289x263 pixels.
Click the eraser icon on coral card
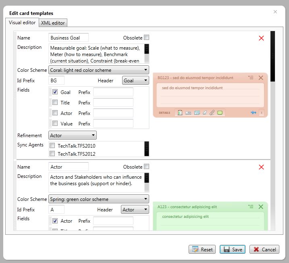[x=205, y=113]
